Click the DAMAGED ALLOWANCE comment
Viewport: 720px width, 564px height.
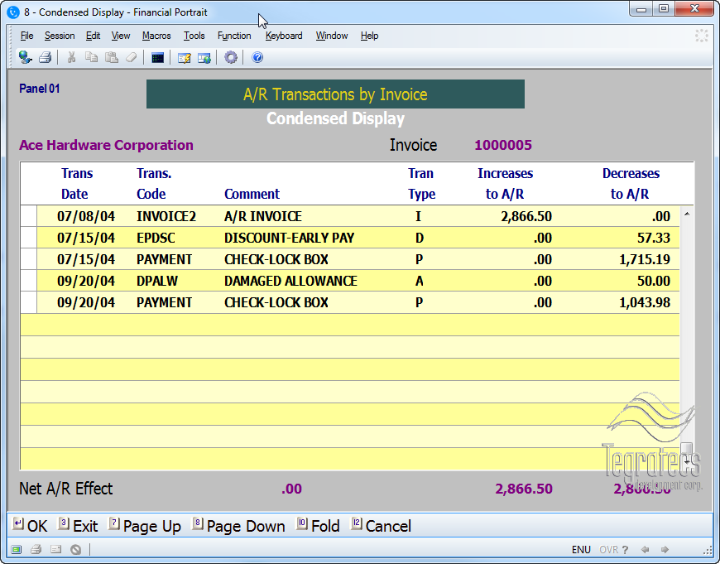tap(290, 281)
